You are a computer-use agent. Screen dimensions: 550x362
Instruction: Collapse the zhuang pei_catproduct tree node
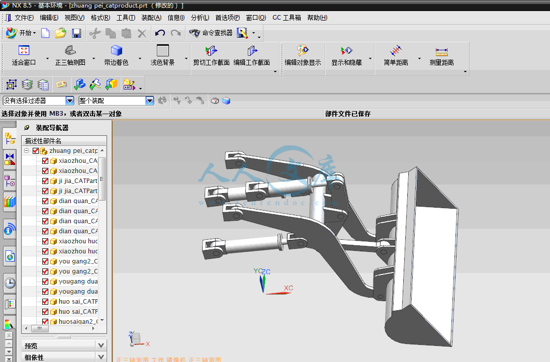pyautogui.click(x=27, y=151)
